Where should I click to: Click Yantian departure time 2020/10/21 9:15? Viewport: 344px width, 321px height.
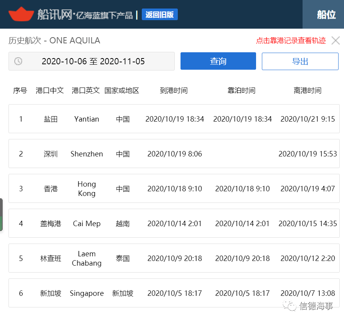[308, 119]
